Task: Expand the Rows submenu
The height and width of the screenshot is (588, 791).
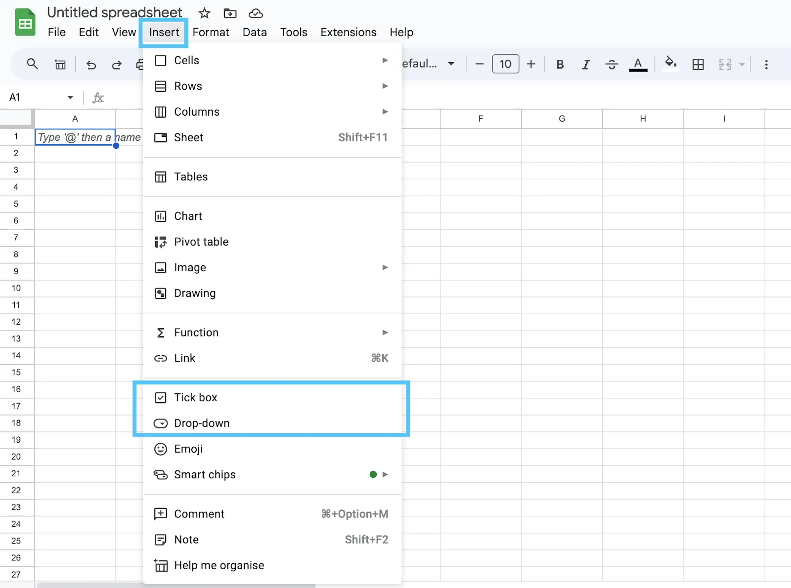Action: coord(272,86)
